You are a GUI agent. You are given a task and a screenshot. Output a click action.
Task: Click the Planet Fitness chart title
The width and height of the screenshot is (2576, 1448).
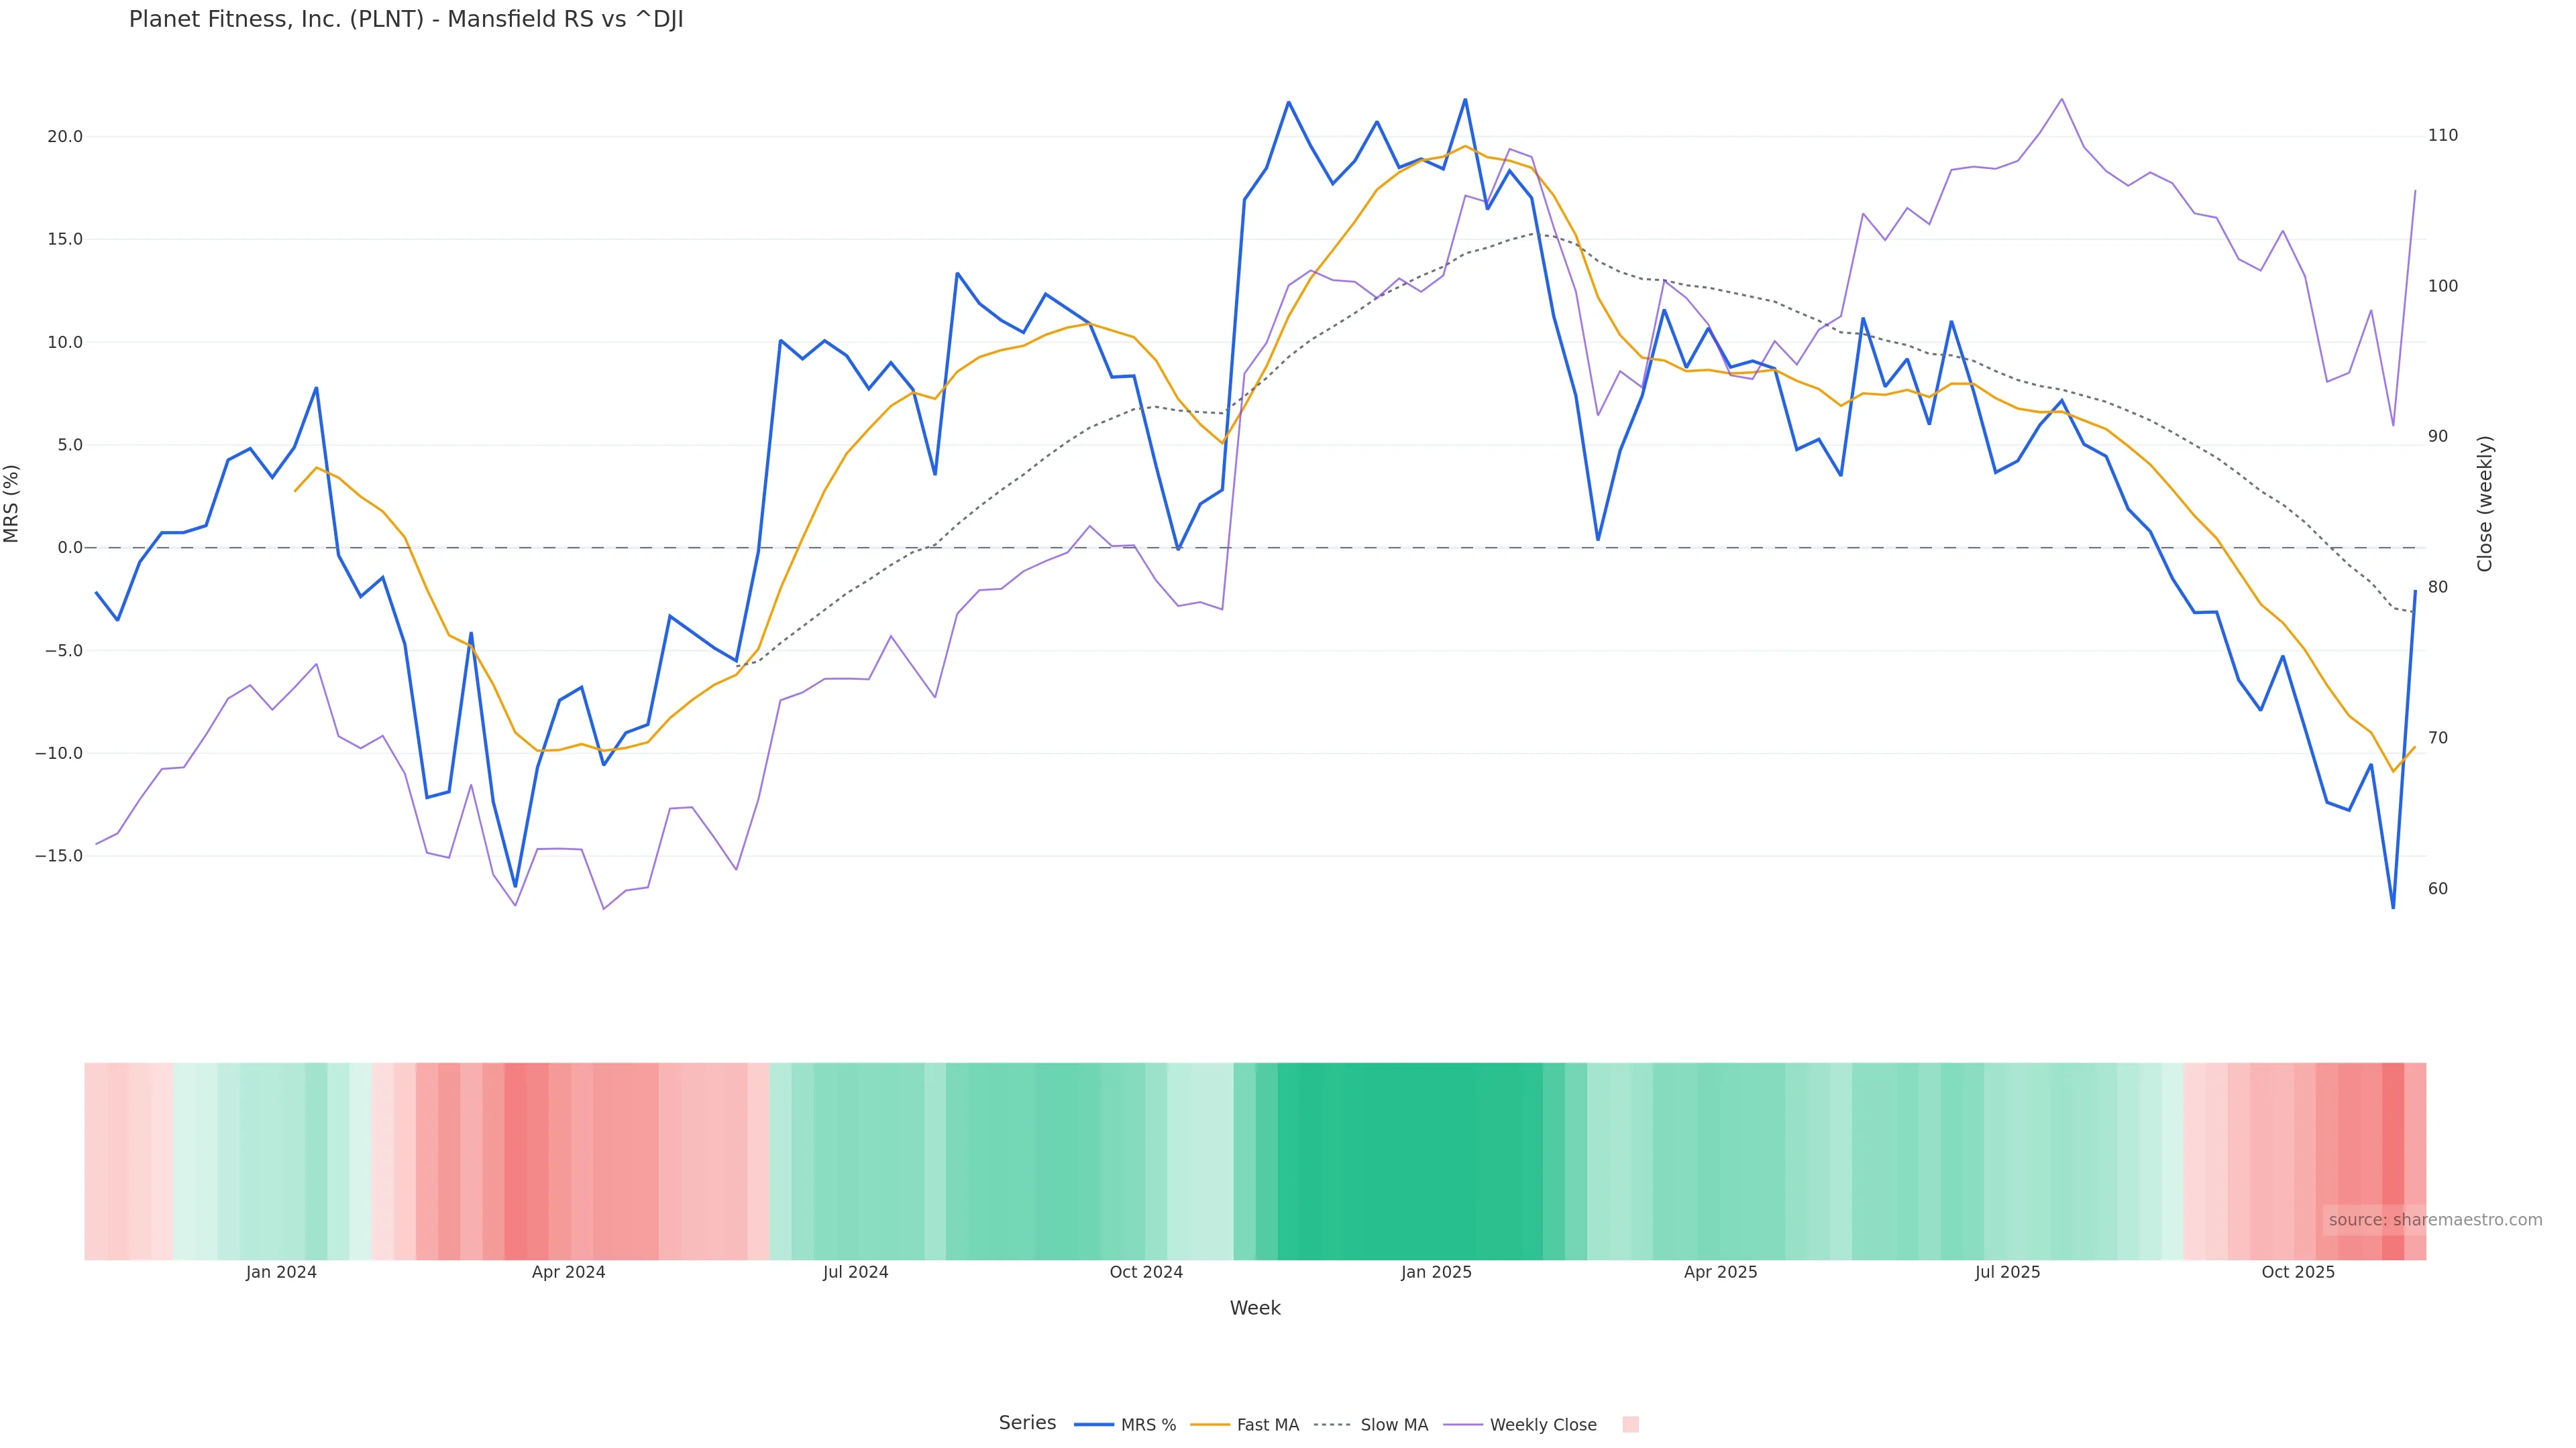[406, 20]
